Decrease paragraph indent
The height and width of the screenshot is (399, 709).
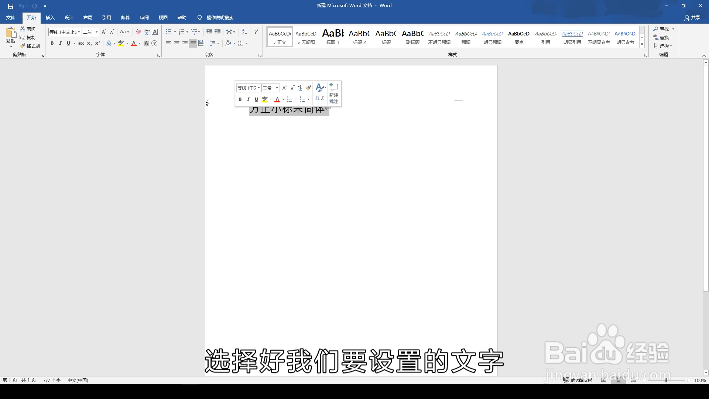(209, 32)
